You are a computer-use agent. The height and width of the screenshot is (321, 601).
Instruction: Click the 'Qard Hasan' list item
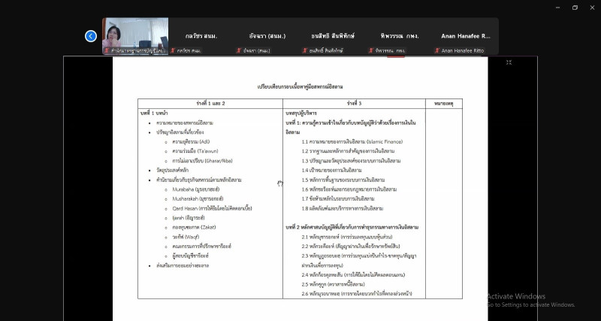212,208
